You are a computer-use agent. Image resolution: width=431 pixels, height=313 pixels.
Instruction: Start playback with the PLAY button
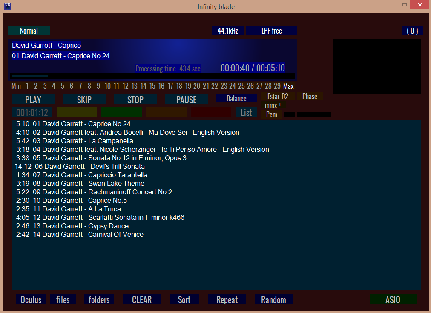click(x=33, y=100)
